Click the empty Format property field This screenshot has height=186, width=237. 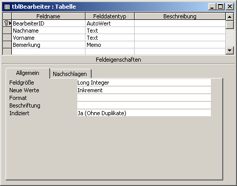tap(144, 98)
